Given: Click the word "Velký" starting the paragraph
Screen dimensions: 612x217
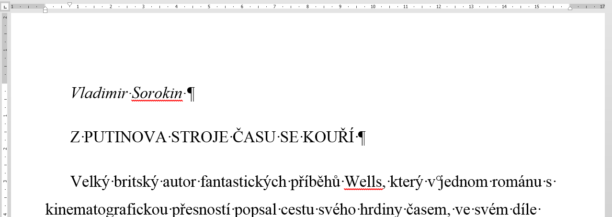Looking at the screenshot, I should coord(90,182).
